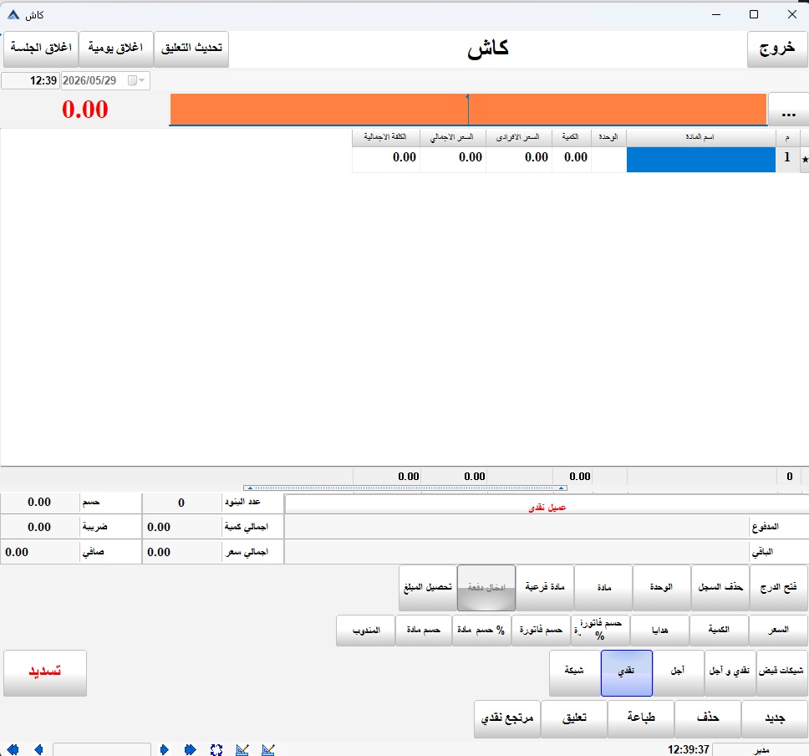
Task: Click the new-row star marker
Action: [804, 160]
